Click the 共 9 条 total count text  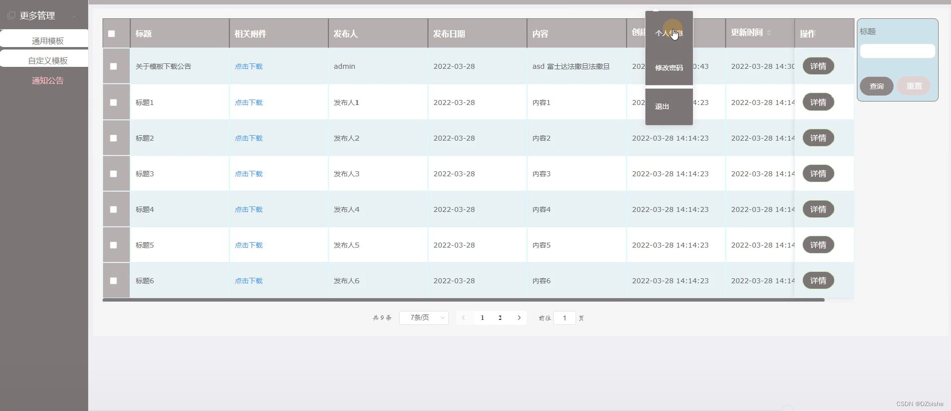(382, 318)
